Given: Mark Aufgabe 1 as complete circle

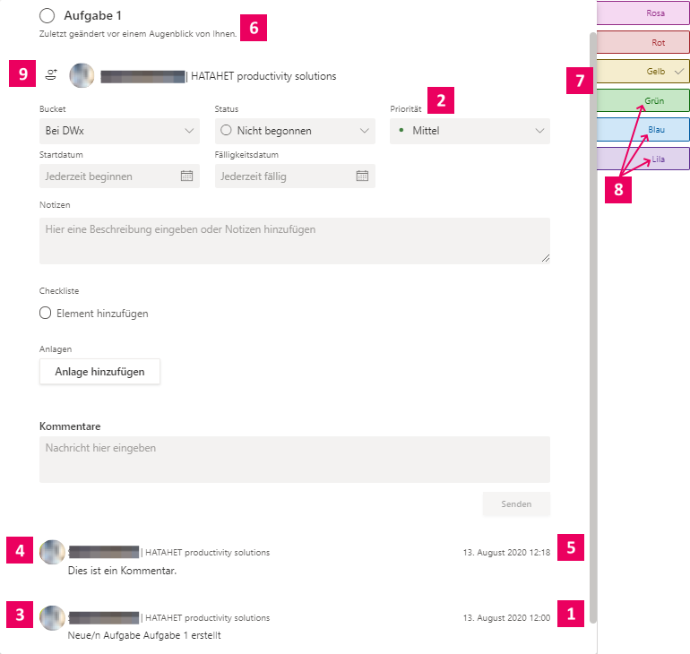Looking at the screenshot, I should pyautogui.click(x=47, y=15).
